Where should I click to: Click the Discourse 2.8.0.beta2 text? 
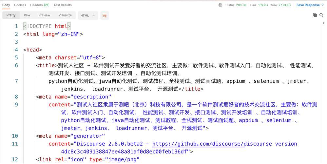110,144
